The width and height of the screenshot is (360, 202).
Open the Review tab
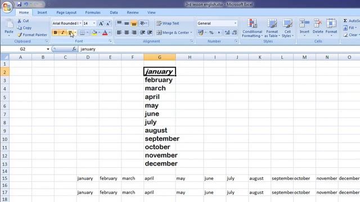tap(133, 12)
